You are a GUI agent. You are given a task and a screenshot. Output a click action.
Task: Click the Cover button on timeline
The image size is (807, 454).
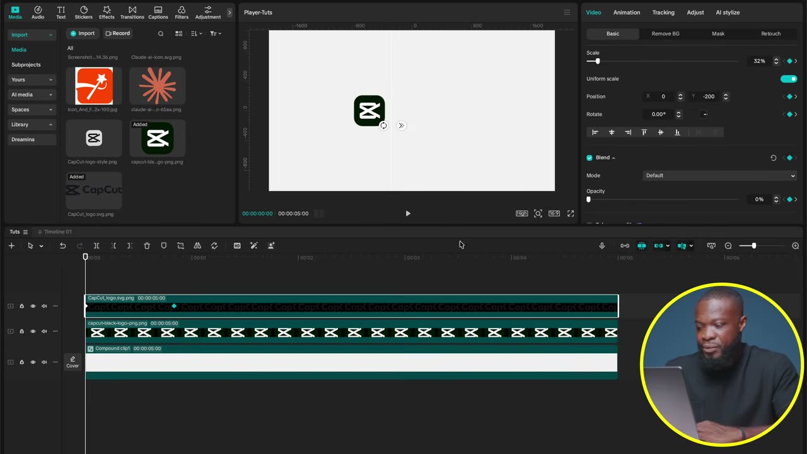coord(73,362)
